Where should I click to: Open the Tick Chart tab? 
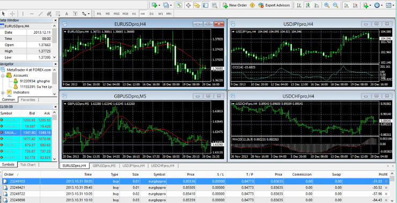28,165
